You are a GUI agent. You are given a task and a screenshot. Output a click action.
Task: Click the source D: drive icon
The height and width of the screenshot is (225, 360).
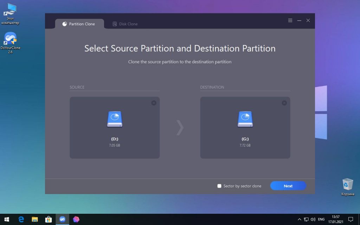tap(115, 119)
